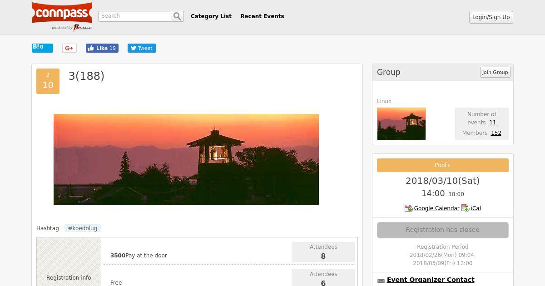Image resolution: width=545 pixels, height=286 pixels.
Task: Click the Linux group name text
Action: [384, 101]
